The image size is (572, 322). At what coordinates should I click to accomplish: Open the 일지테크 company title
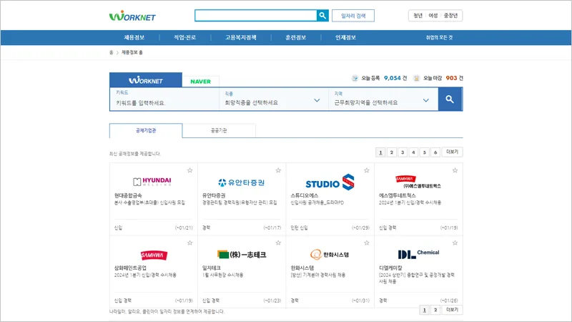[x=212, y=268]
